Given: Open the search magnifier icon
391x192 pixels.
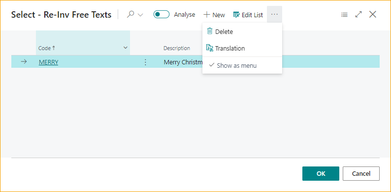Looking at the screenshot, I should coord(130,15).
